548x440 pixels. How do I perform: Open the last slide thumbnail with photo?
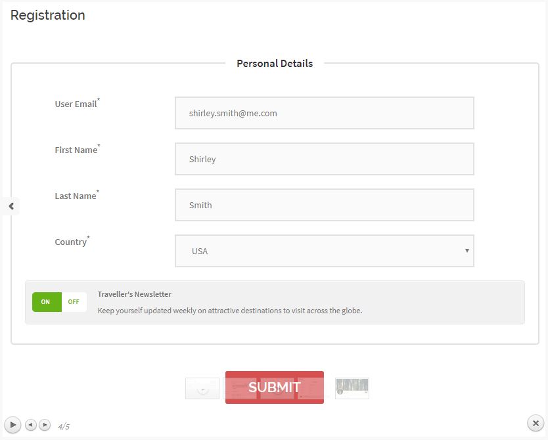(x=352, y=388)
